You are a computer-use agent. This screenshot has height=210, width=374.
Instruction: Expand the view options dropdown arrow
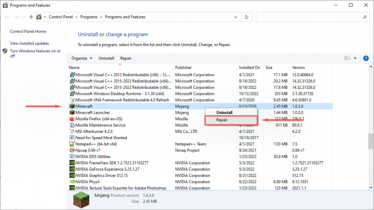(x=355, y=58)
